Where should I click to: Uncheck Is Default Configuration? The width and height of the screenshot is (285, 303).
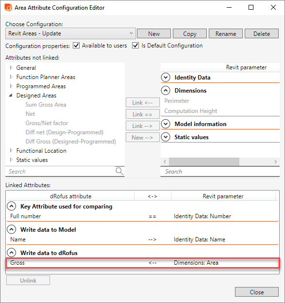pyautogui.click(x=135, y=46)
